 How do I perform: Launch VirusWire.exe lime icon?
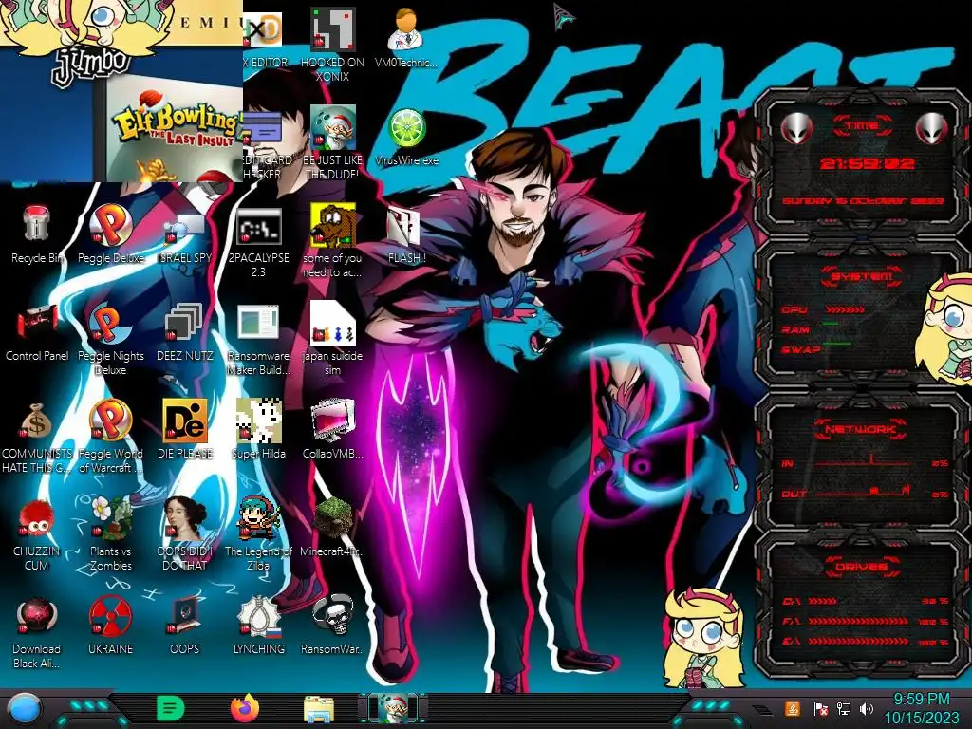tap(406, 128)
